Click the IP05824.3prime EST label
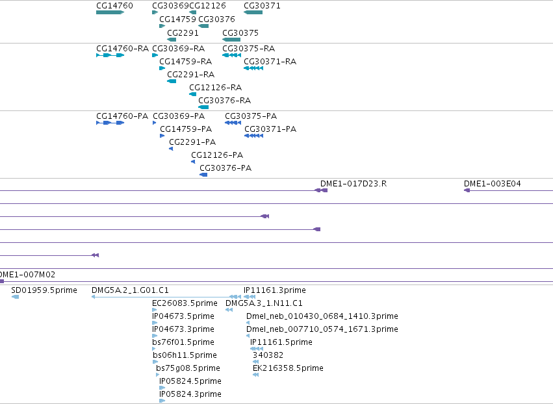Screen dimensions: 553x404 pos(190,394)
